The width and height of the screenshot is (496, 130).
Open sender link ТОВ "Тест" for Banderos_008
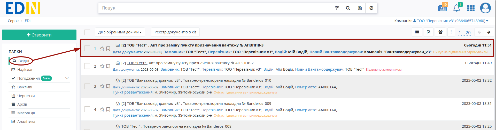click(131, 126)
